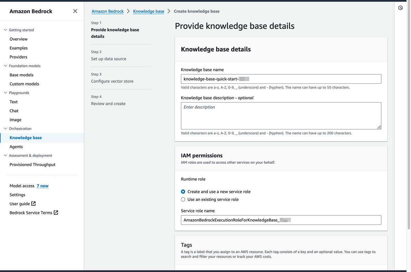Open Overview in sidebar
Viewport: 411px width, 272px height.
click(x=18, y=39)
